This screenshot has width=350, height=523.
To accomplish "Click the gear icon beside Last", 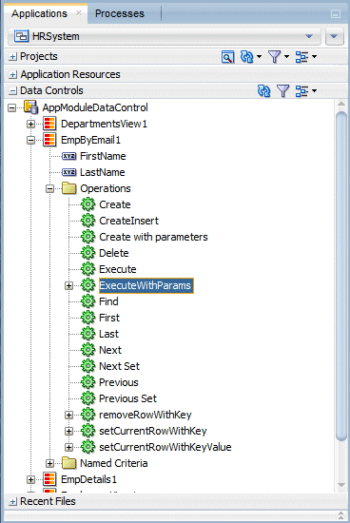I will pos(88,334).
